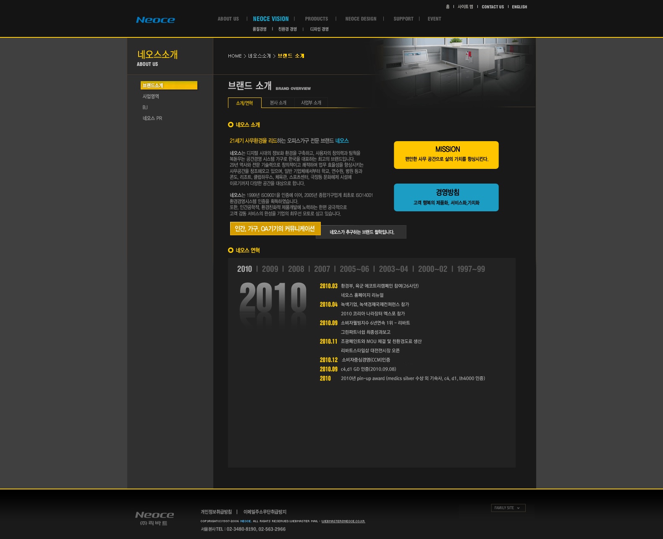The width and height of the screenshot is (663, 539).
Task: Select the 본사 소개 tab
Action: click(x=278, y=103)
